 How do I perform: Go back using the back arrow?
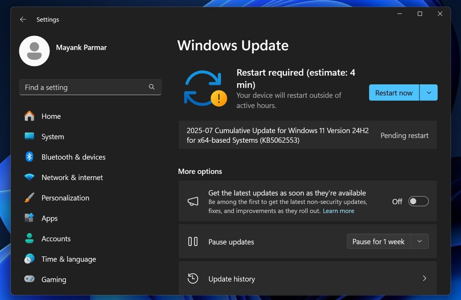click(x=23, y=19)
